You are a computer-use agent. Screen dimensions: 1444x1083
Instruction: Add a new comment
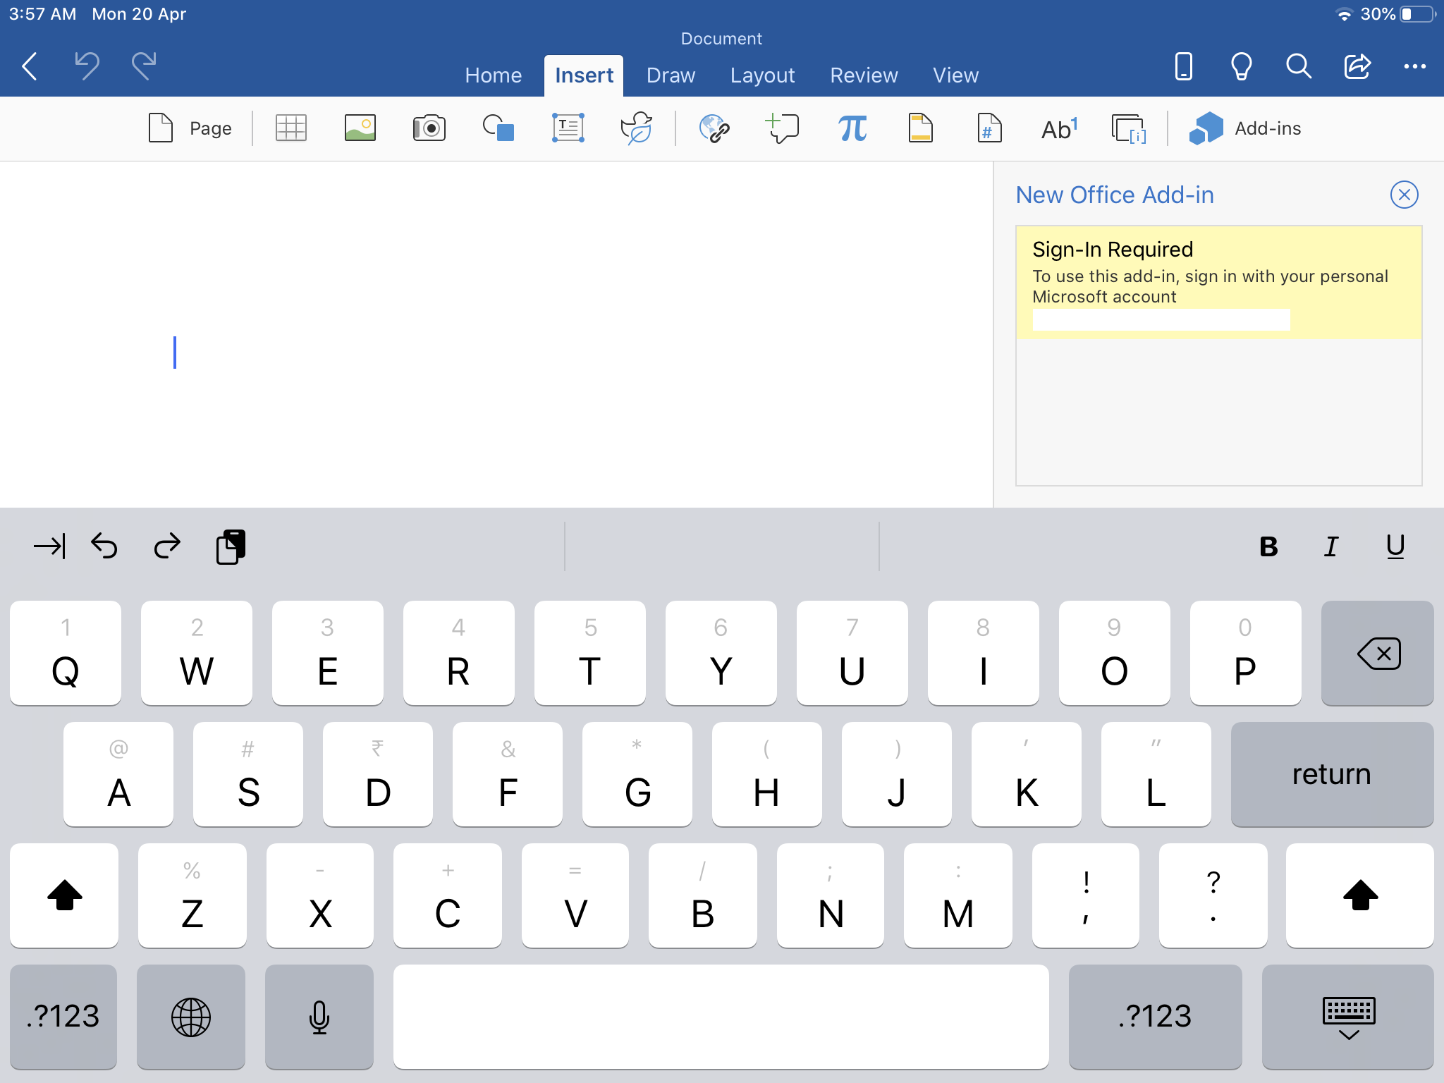[783, 128]
